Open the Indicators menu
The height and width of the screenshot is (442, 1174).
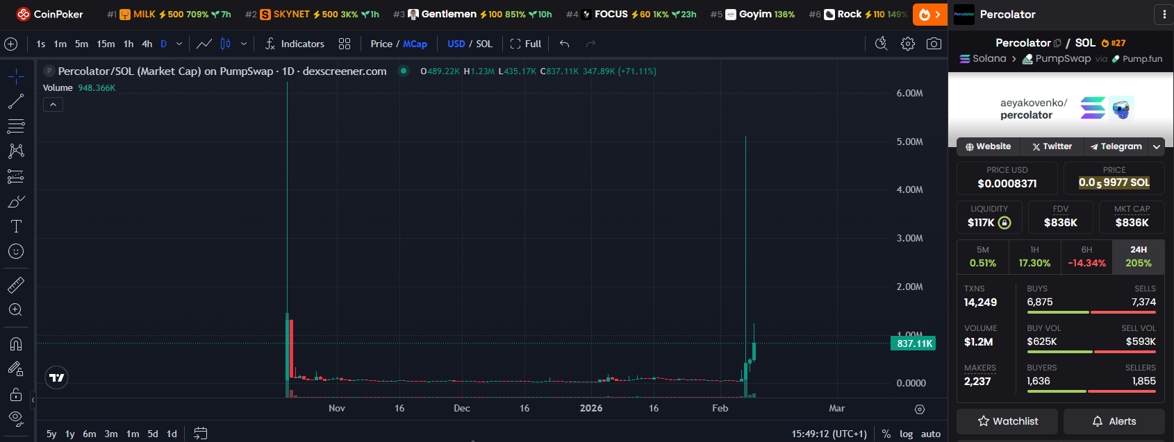click(x=295, y=44)
